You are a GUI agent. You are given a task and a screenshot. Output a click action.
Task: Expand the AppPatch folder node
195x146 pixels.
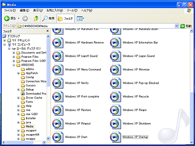coord(18,73)
